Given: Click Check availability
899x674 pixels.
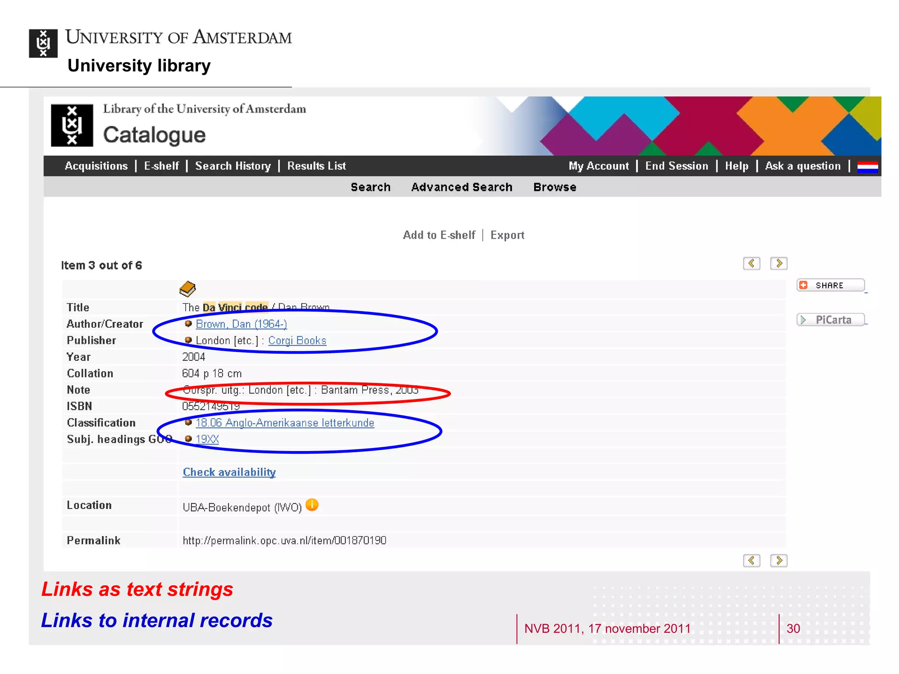Looking at the screenshot, I should (x=229, y=472).
